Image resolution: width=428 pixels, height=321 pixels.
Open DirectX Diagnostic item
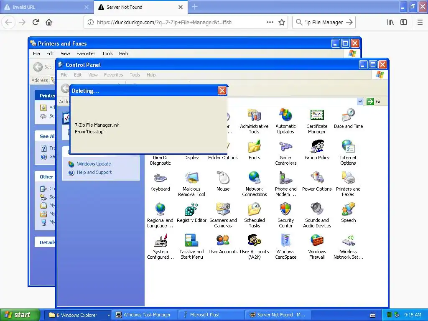tap(160, 160)
